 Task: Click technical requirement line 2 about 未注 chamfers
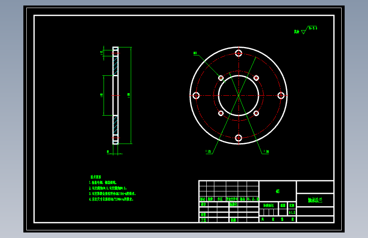108,188
